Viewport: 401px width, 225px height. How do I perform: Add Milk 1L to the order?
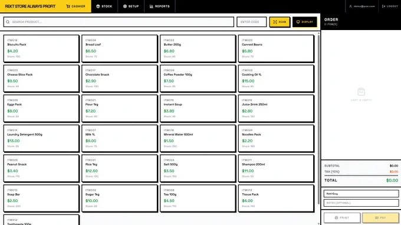tap(120, 138)
